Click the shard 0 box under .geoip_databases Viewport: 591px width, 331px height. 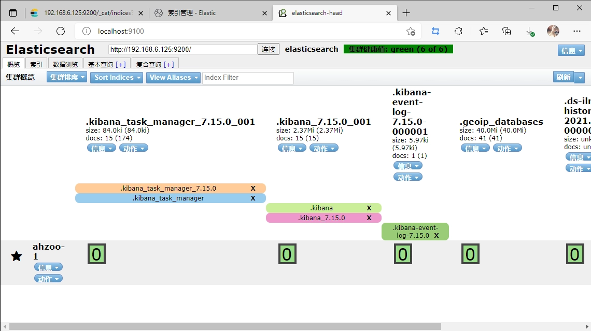470,254
